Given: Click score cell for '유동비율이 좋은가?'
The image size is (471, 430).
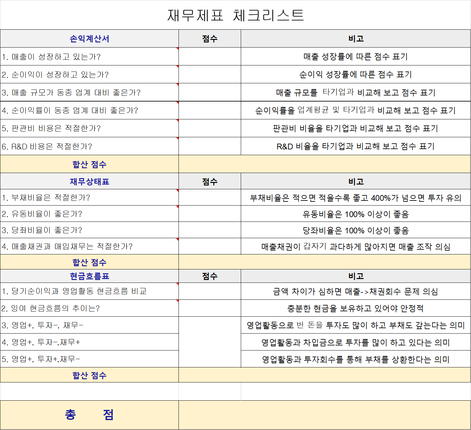Looking at the screenshot, I should 210,214.
